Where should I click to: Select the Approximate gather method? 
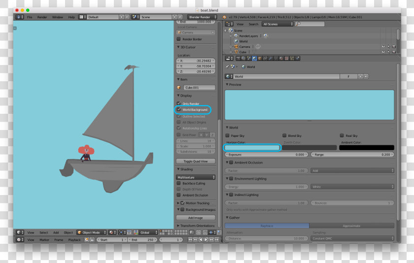tap(352, 226)
